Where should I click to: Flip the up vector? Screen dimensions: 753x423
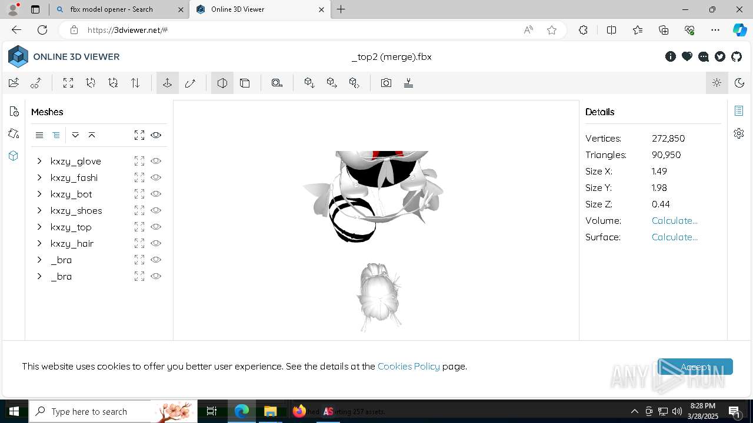point(135,83)
